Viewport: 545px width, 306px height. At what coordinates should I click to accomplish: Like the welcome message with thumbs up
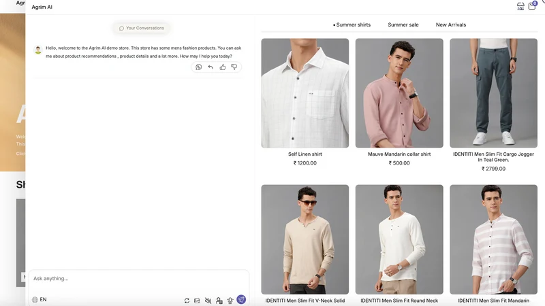coord(223,67)
